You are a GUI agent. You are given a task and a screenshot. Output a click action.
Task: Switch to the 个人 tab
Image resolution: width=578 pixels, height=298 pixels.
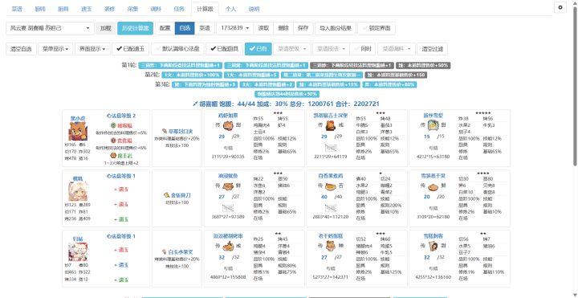230,9
